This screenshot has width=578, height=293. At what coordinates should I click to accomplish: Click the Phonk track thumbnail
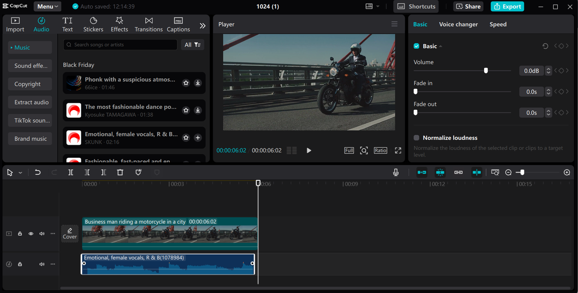coord(74,83)
